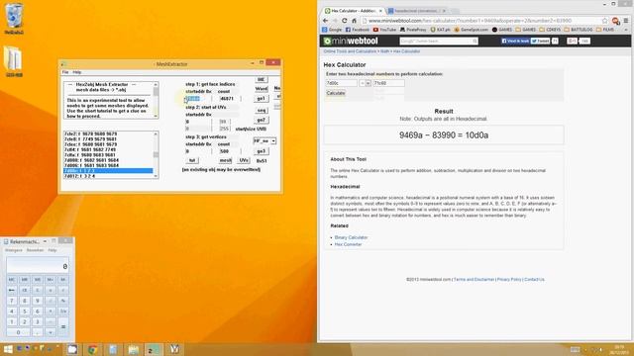Click the red extension icon beside the star
Viewport: 634px width, 356px height.
pyautogui.click(x=615, y=21)
